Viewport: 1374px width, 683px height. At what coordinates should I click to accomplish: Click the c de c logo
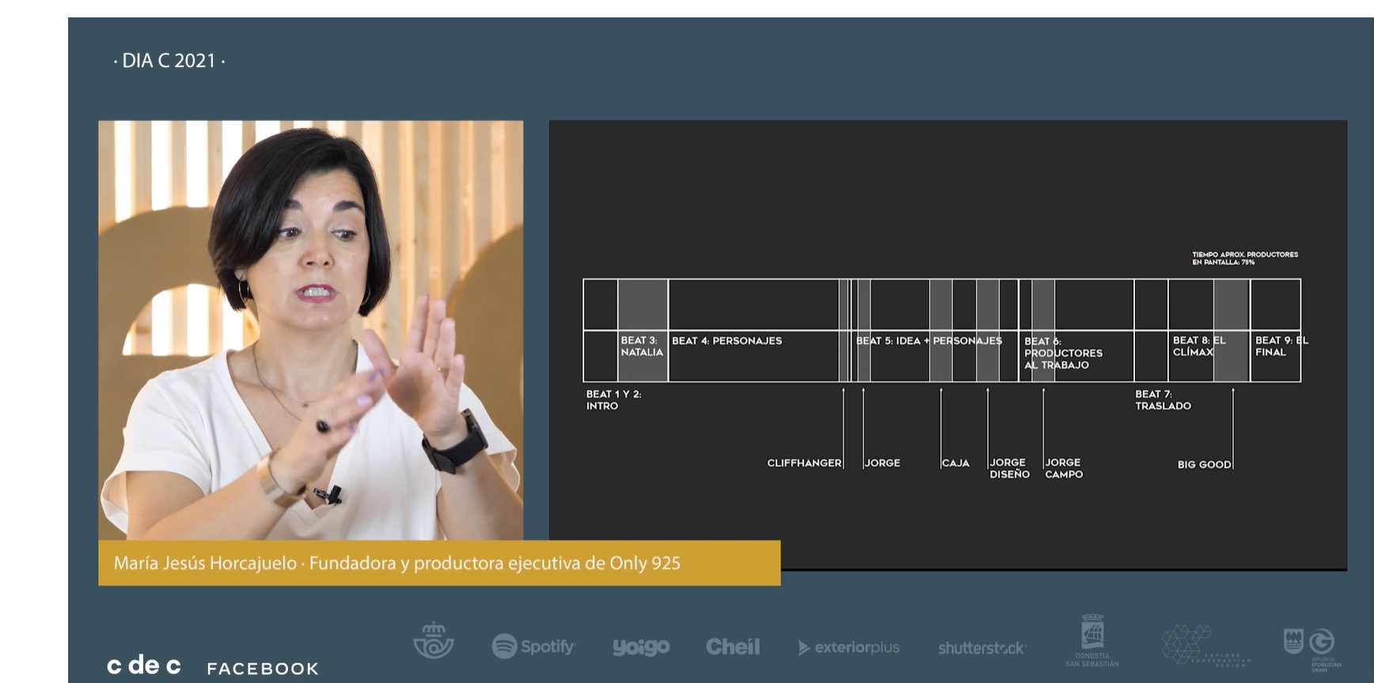point(144,666)
